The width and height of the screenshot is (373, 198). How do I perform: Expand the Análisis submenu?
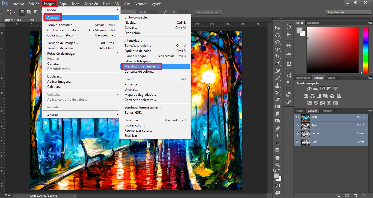(81, 115)
